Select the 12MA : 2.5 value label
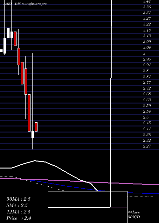159x223 pixels. pos(18,212)
